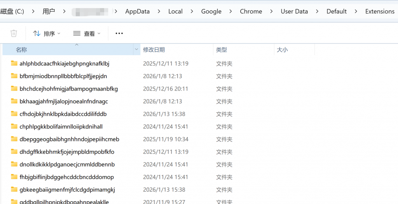Screen dimensions: 398x204
Task: Open the three-dot more options menu
Action: [x=119, y=34]
